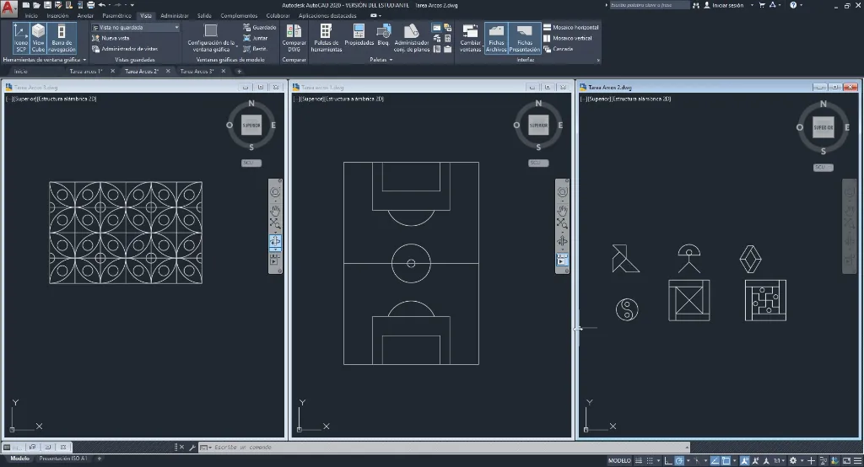Click Comparar DWG icon
The width and height of the screenshot is (864, 467).
tap(294, 38)
